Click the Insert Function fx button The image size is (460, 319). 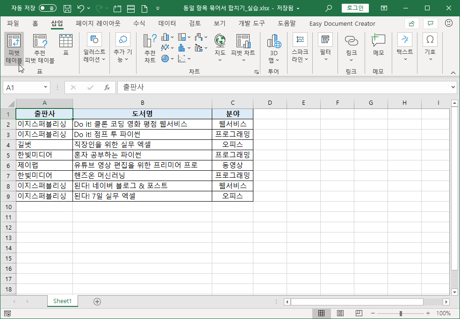tap(107, 87)
